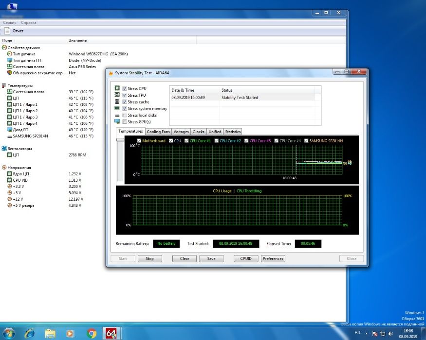The height and width of the screenshot is (340, 426).
Task: Click the Отчёт report page icon
Action: pos(7,31)
